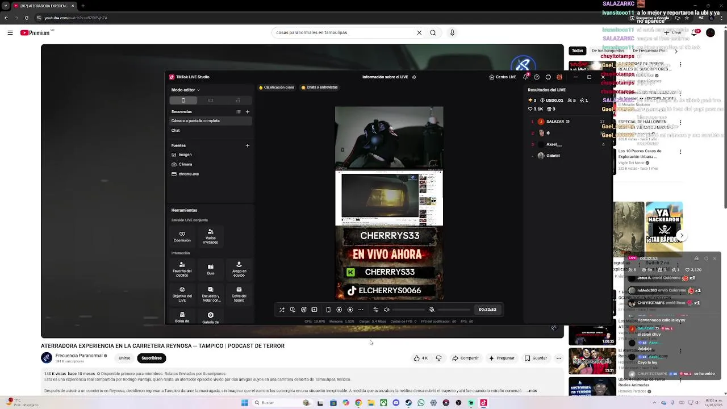The width and height of the screenshot is (727, 409).
Task: Click the Unirse button
Action: click(124, 358)
